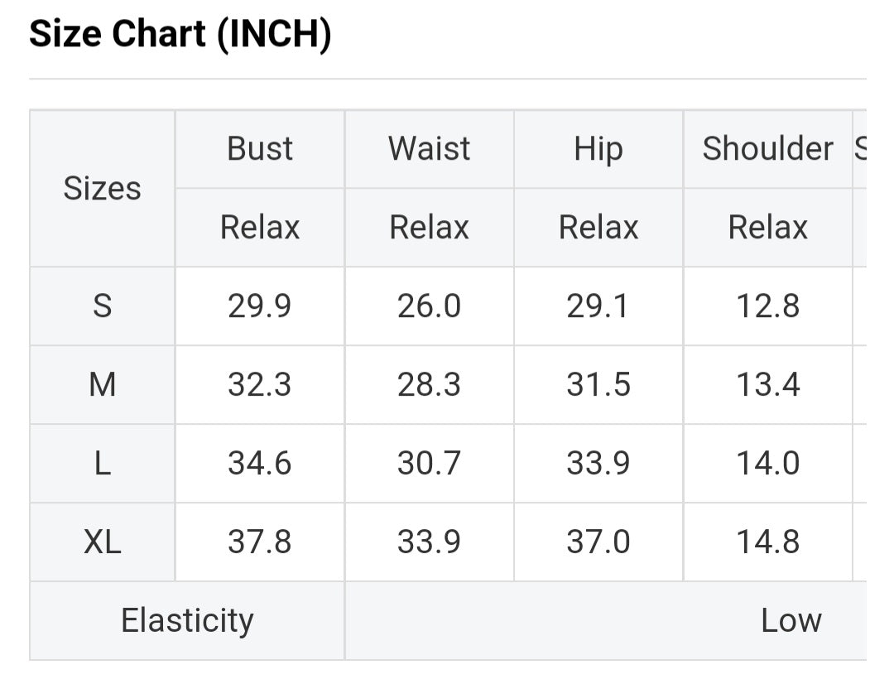Image resolution: width=894 pixels, height=679 pixels.
Task: Click the 12.8 shoulder value for S
Action: 767,306
